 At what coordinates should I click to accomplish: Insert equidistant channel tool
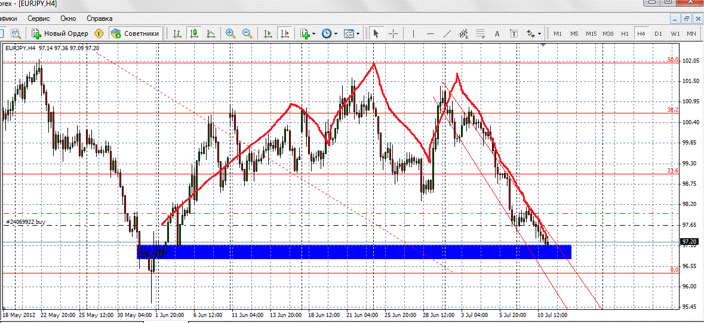tap(464, 33)
